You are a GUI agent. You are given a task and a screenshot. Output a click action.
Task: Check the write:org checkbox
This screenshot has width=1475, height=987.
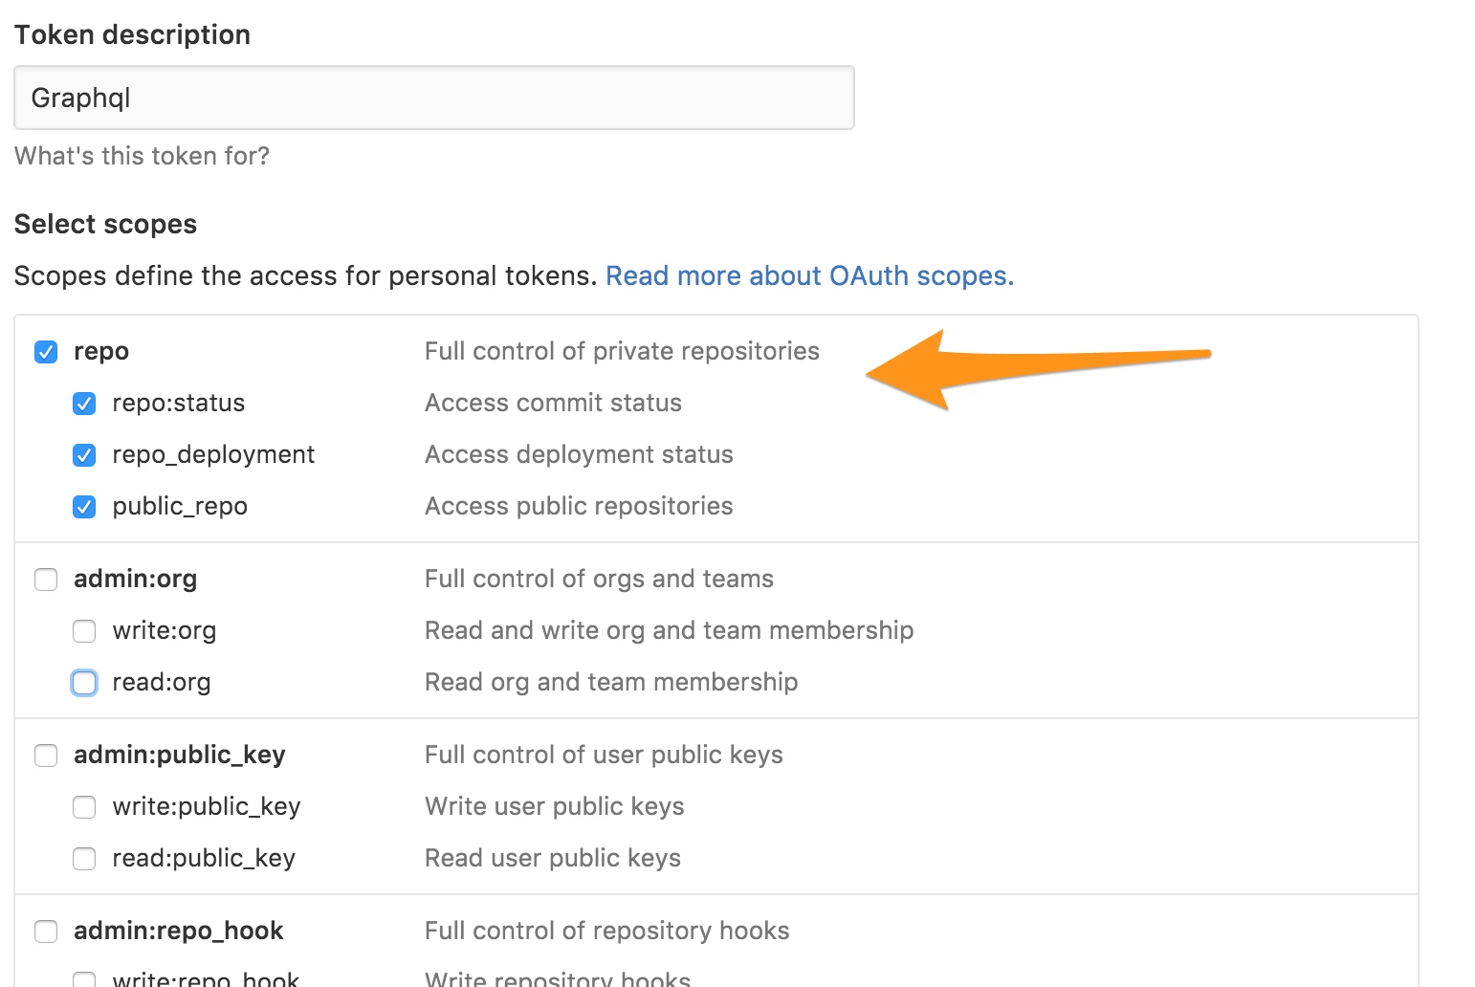click(x=84, y=631)
